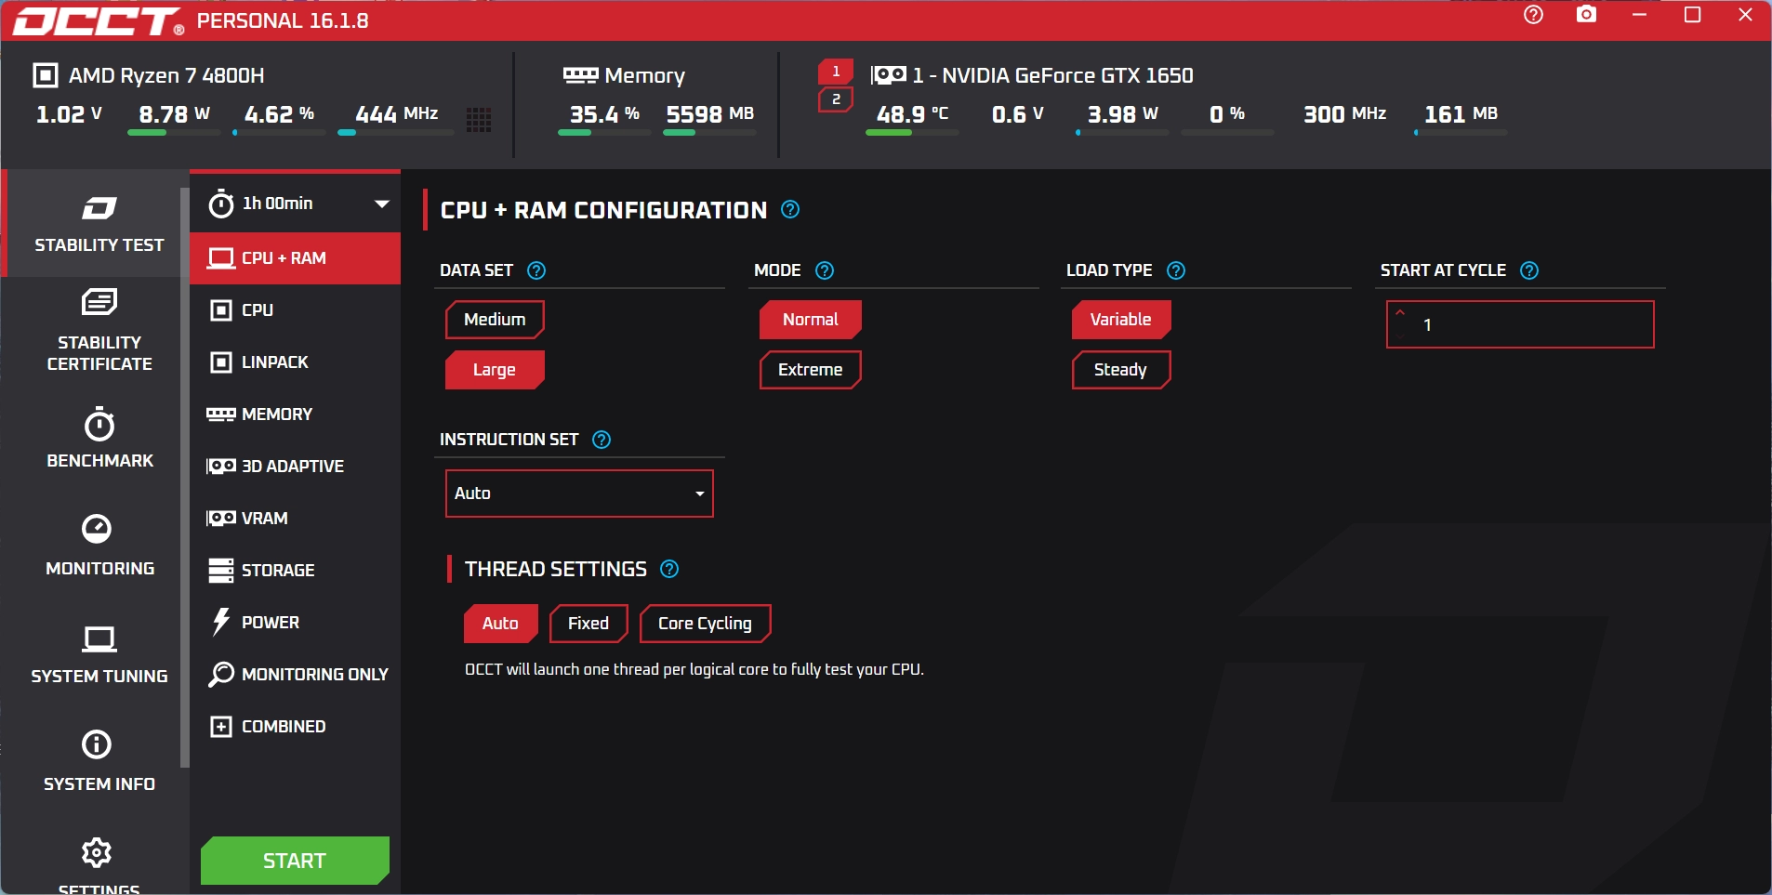1772x895 pixels.
Task: Click the memory usage value 35.4 %
Action: click(604, 114)
